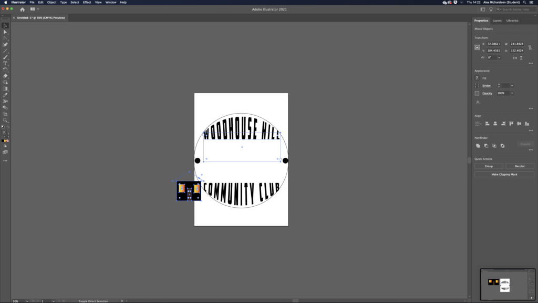Viewport: 538px width, 303px height.
Task: Select the Zoom tool
Action: tap(5, 120)
